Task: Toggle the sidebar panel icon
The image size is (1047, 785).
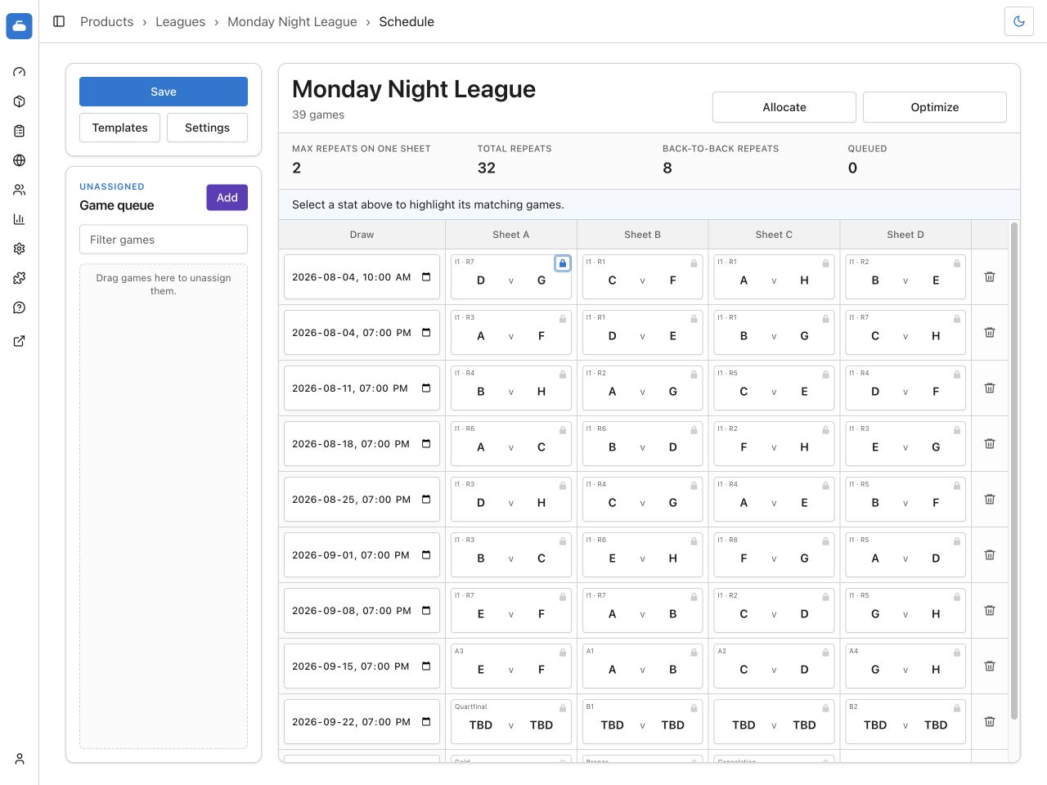Action: (x=59, y=21)
